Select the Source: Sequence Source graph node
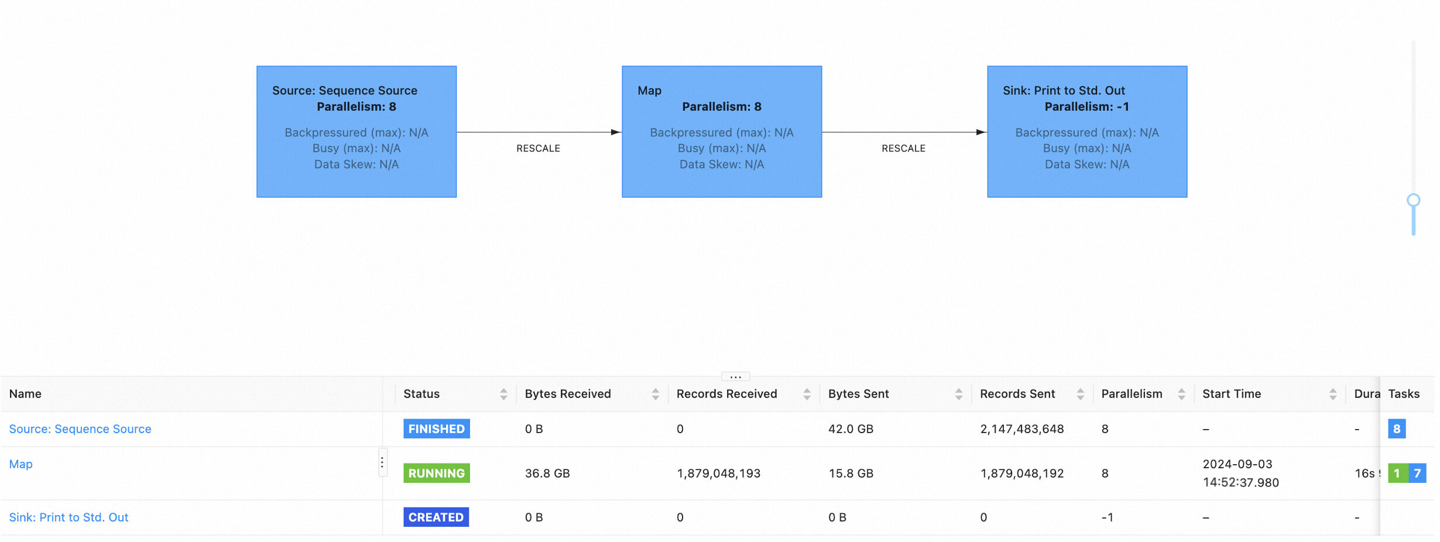The image size is (1440, 542). pyautogui.click(x=356, y=132)
